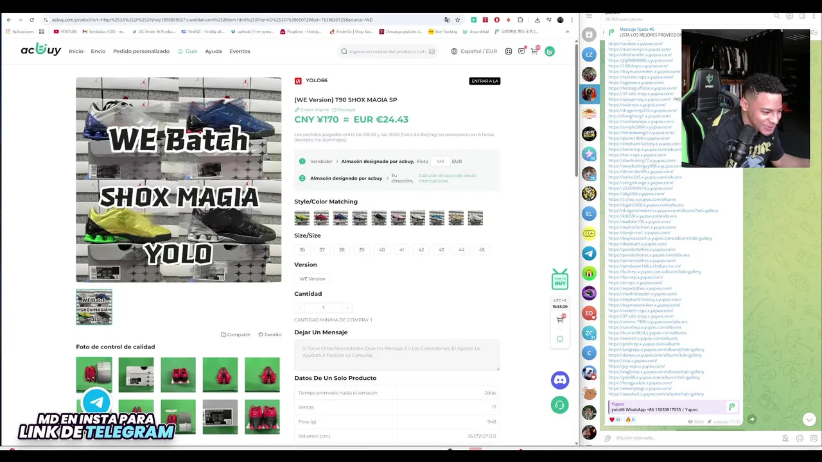Viewport: 822px width, 462px height.
Task: Open the YOUTUBE bookmark
Action: (66, 31)
